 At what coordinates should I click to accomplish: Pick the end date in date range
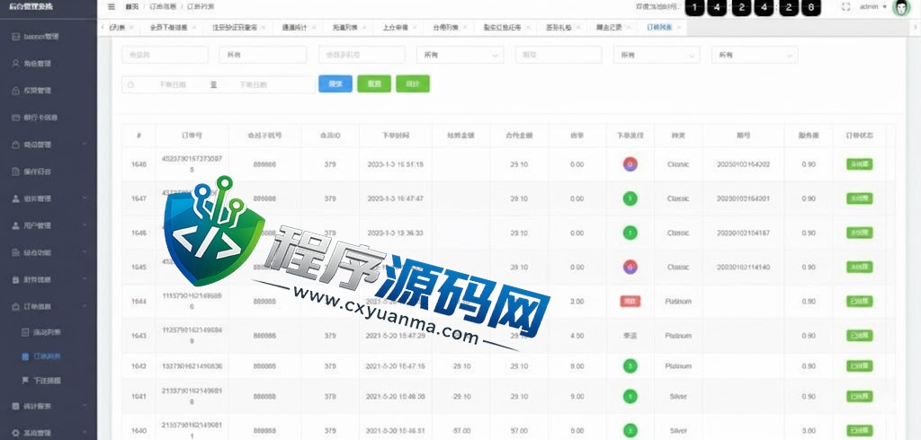(x=253, y=84)
